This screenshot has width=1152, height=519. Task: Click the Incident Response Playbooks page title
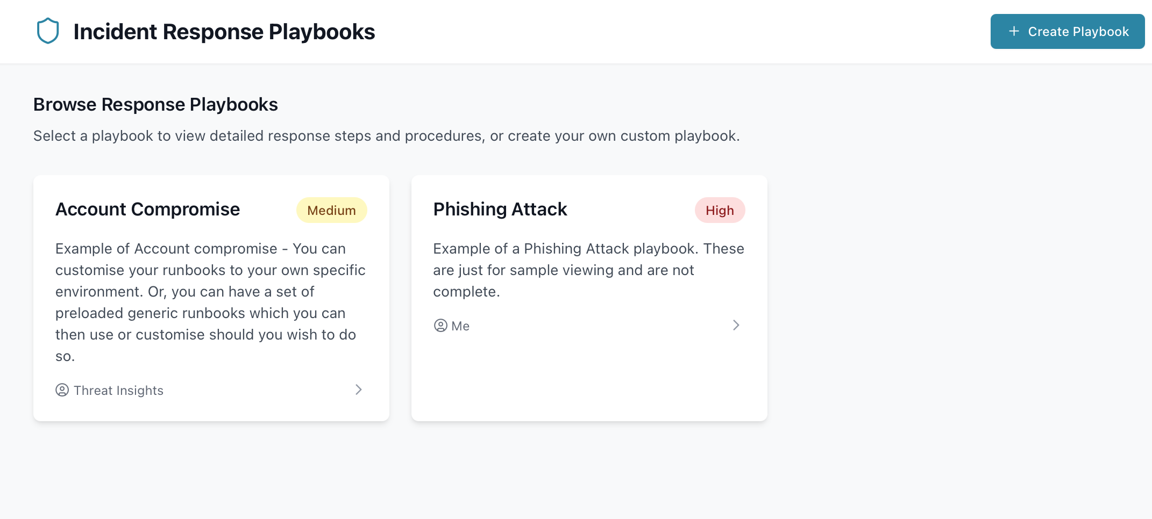[x=224, y=32]
